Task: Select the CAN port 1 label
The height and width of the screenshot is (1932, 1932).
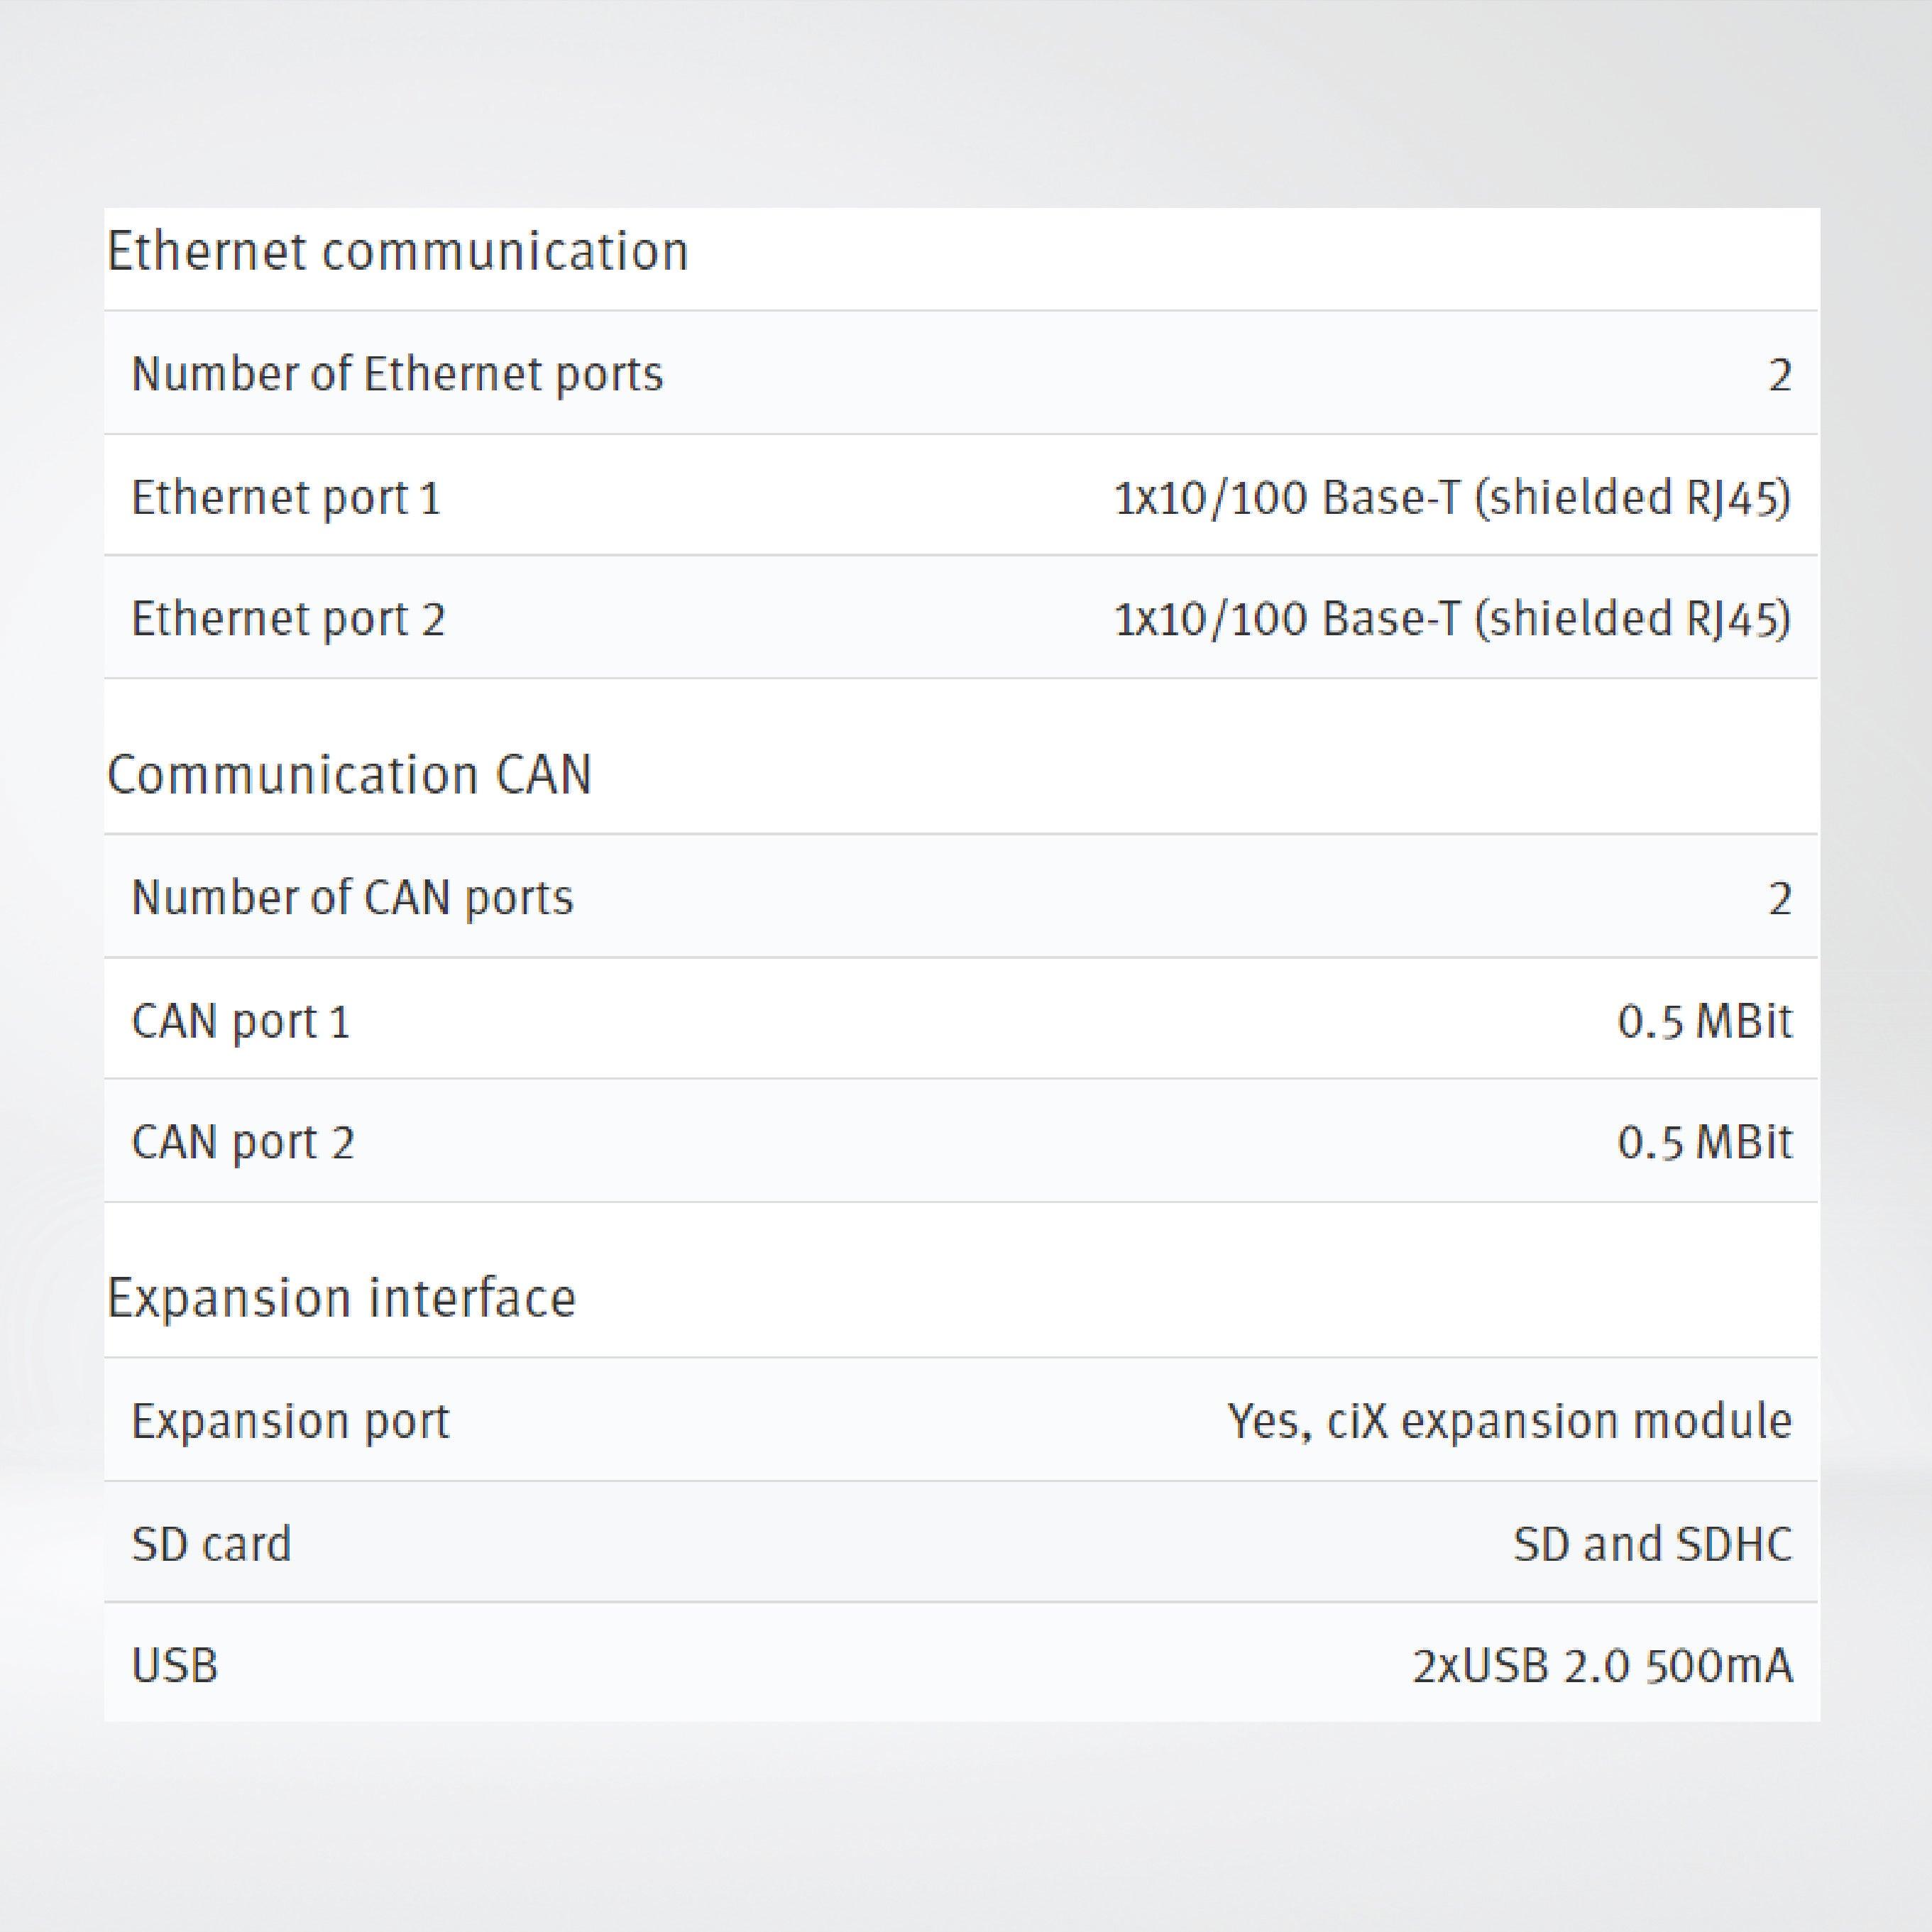Action: click(241, 1022)
